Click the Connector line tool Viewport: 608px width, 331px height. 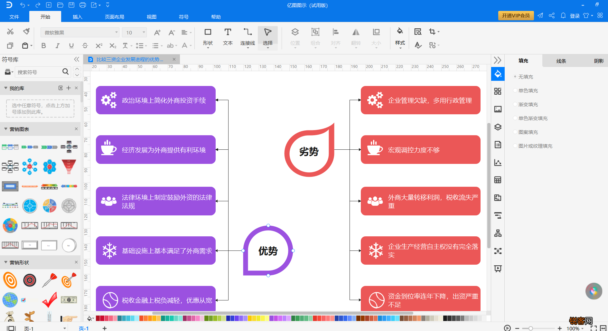248,36
